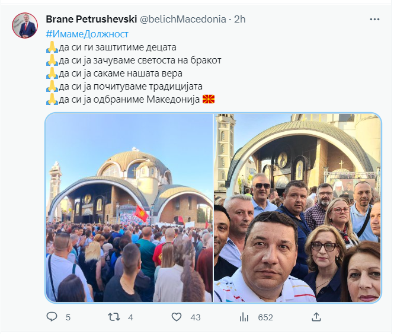Click the first praying hands emoji

pyautogui.click(x=52, y=47)
